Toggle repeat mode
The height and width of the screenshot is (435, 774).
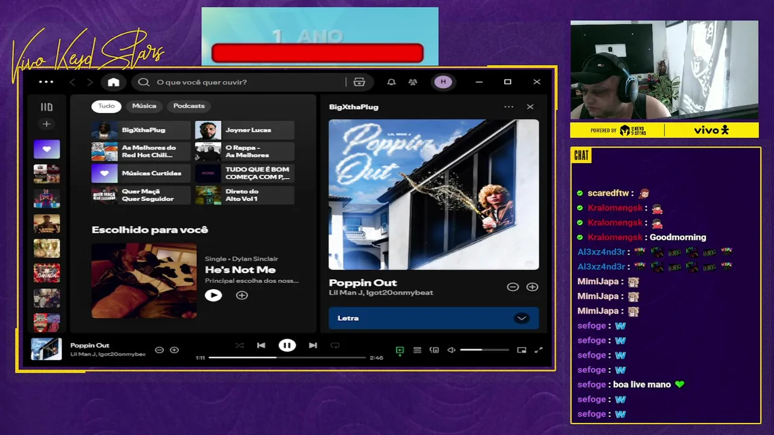point(335,346)
